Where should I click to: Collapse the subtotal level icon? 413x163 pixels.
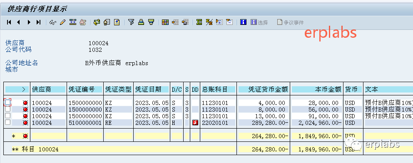(229, 22)
